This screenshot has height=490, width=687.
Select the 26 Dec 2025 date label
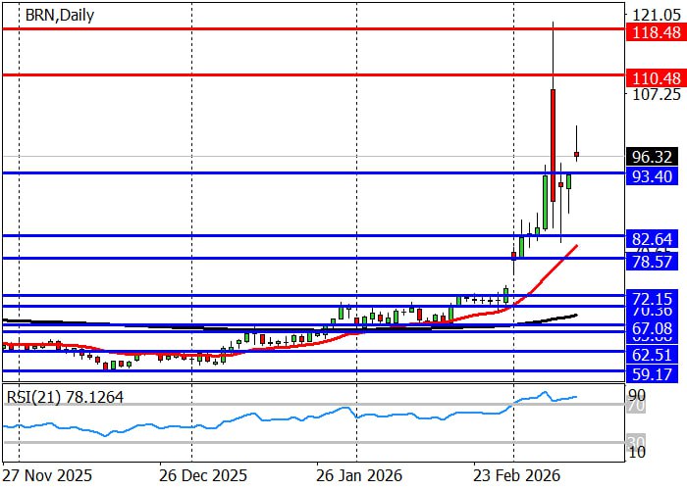pos(203,474)
